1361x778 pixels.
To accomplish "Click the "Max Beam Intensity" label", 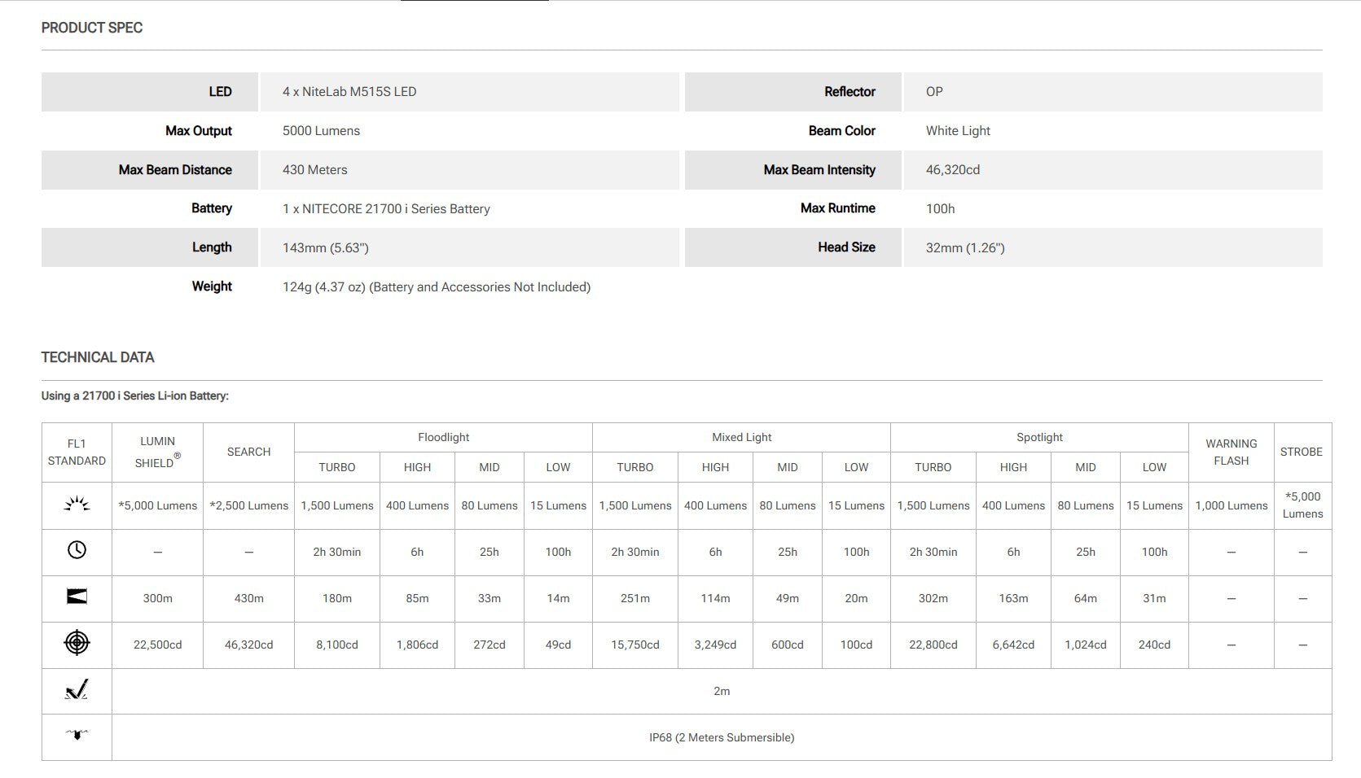I will click(819, 170).
